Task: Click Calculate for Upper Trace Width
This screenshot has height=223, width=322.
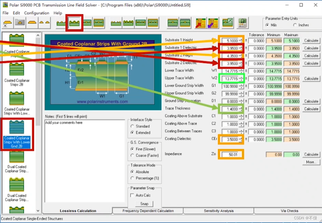Action: [x=311, y=79]
